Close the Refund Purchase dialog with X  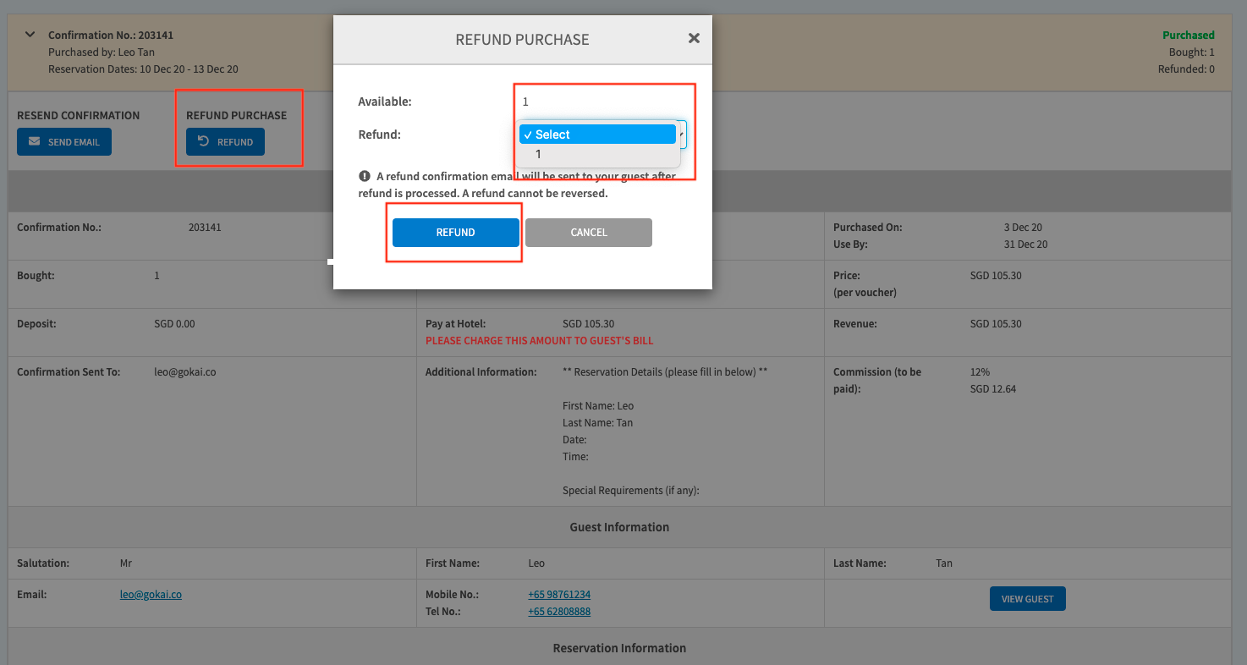tap(694, 38)
